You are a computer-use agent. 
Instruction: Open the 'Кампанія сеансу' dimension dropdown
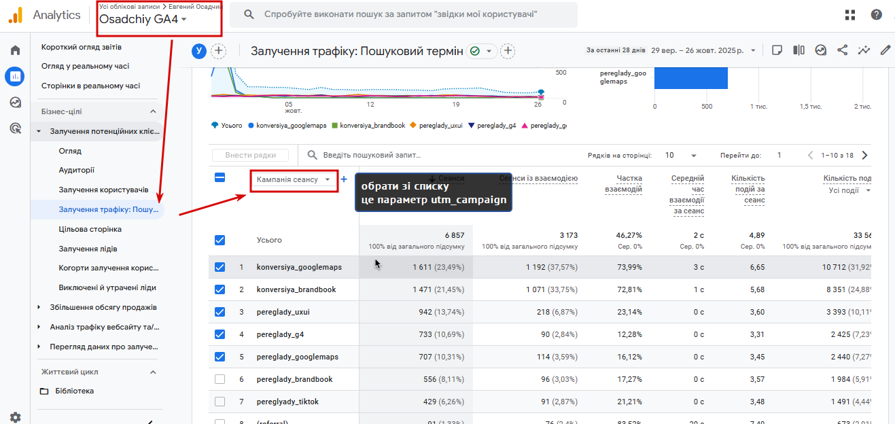point(294,180)
